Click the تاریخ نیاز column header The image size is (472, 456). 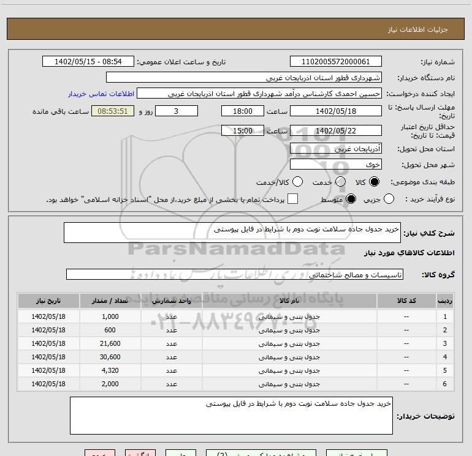(48, 301)
